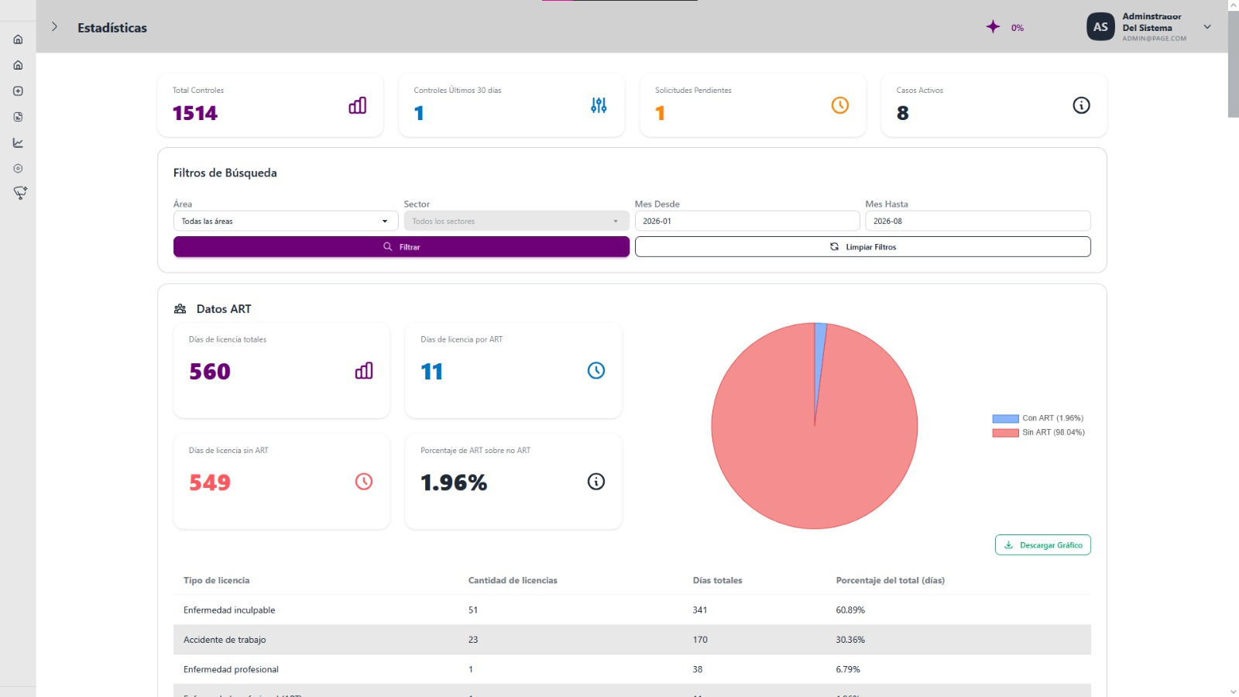Click the Sin ART (98.04%) legend label
The width and height of the screenshot is (1239, 697).
coord(1054,433)
